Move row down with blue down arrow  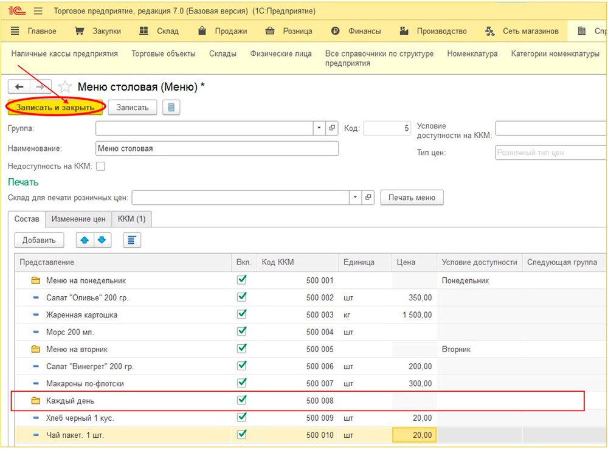pos(101,240)
